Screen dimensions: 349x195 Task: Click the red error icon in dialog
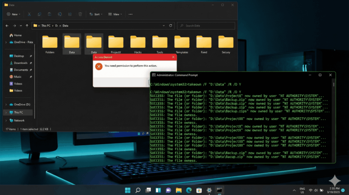pyautogui.click(x=99, y=66)
